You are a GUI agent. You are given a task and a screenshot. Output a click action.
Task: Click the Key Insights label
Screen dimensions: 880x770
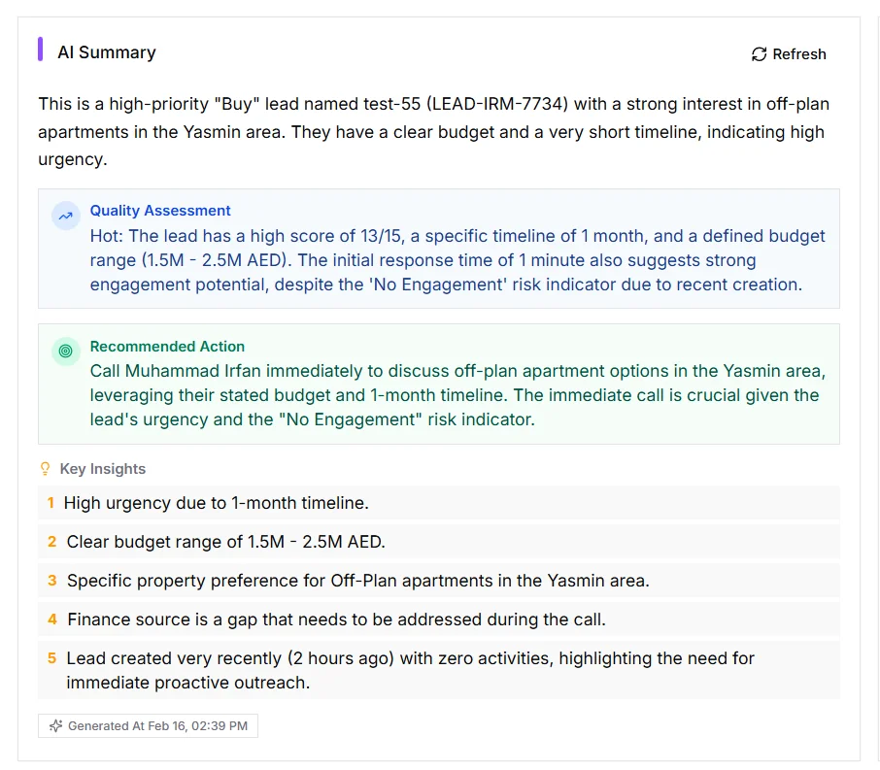(102, 469)
